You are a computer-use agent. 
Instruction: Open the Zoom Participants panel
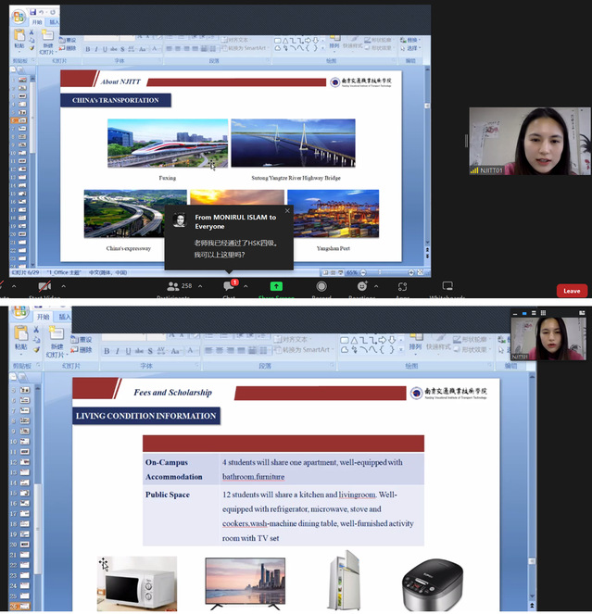tap(172, 288)
